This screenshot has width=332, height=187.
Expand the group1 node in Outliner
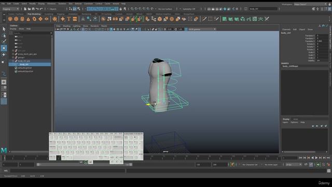(x=13, y=58)
